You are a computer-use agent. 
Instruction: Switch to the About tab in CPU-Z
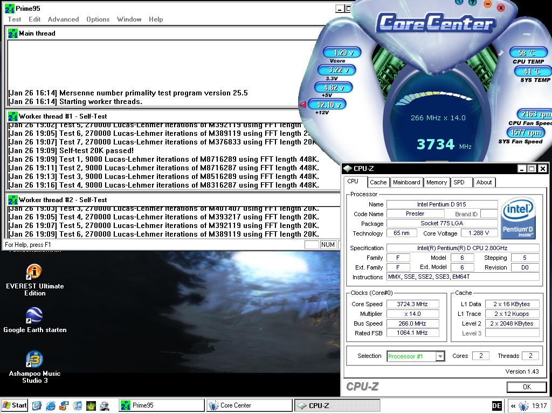pyautogui.click(x=484, y=182)
